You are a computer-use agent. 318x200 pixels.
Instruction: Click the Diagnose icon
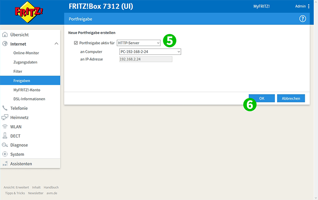(5, 145)
